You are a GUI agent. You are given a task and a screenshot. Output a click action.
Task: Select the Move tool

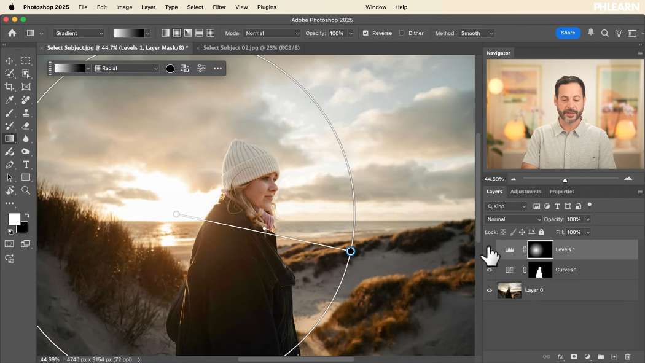tap(9, 61)
